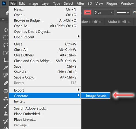Viewport: 136px width, 129px height.
Task: Click the Home icon in options bar
Action: [x=7, y=13]
